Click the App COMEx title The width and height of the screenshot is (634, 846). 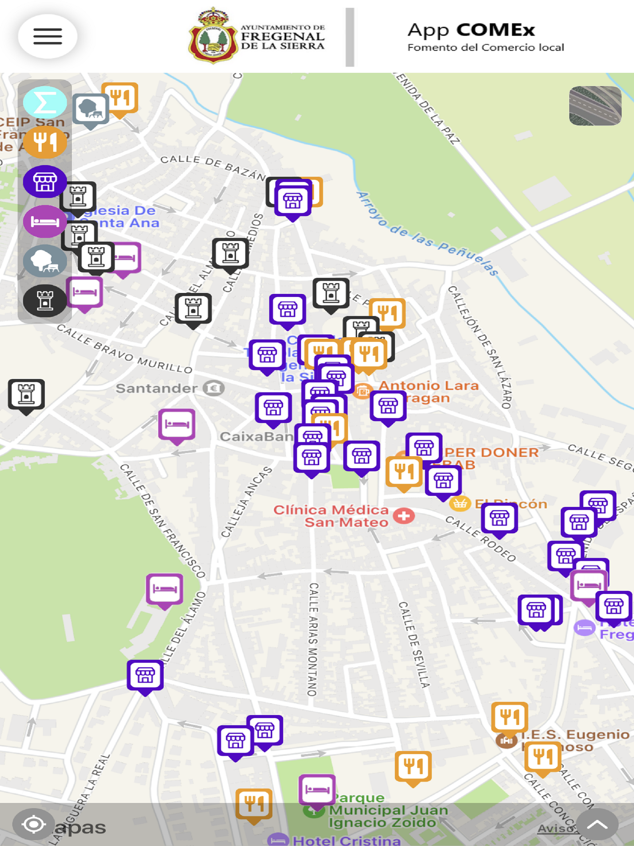click(471, 30)
